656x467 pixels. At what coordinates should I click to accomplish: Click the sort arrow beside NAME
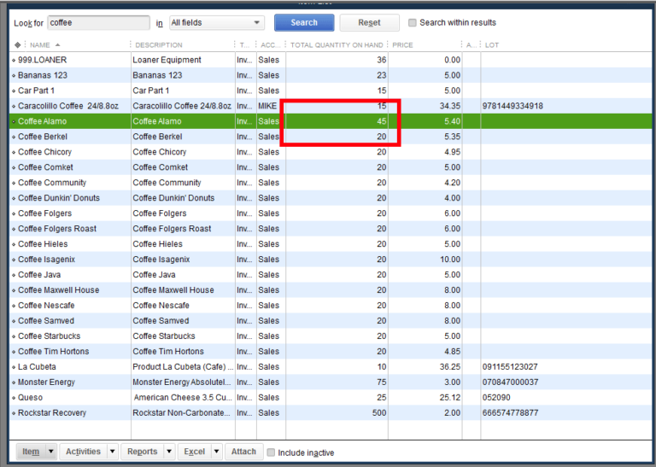[x=57, y=44]
